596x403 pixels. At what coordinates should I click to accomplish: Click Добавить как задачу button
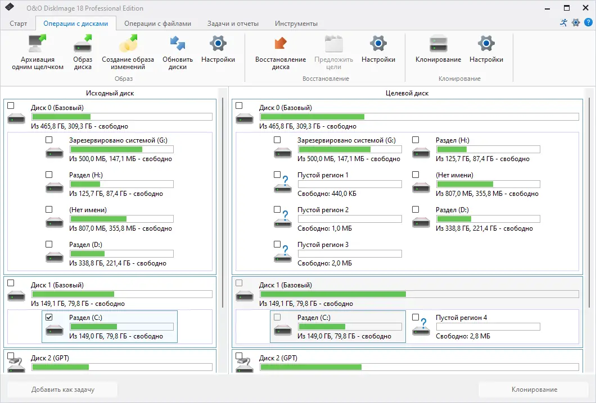pyautogui.click(x=63, y=390)
